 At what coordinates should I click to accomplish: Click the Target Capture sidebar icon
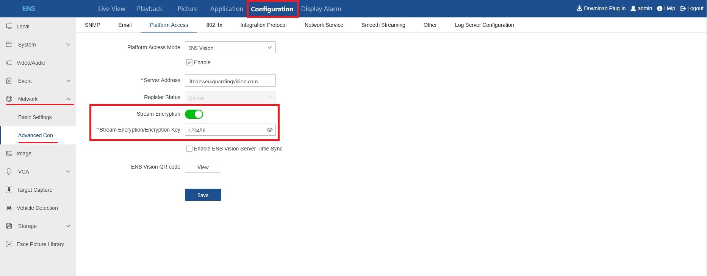(9, 190)
